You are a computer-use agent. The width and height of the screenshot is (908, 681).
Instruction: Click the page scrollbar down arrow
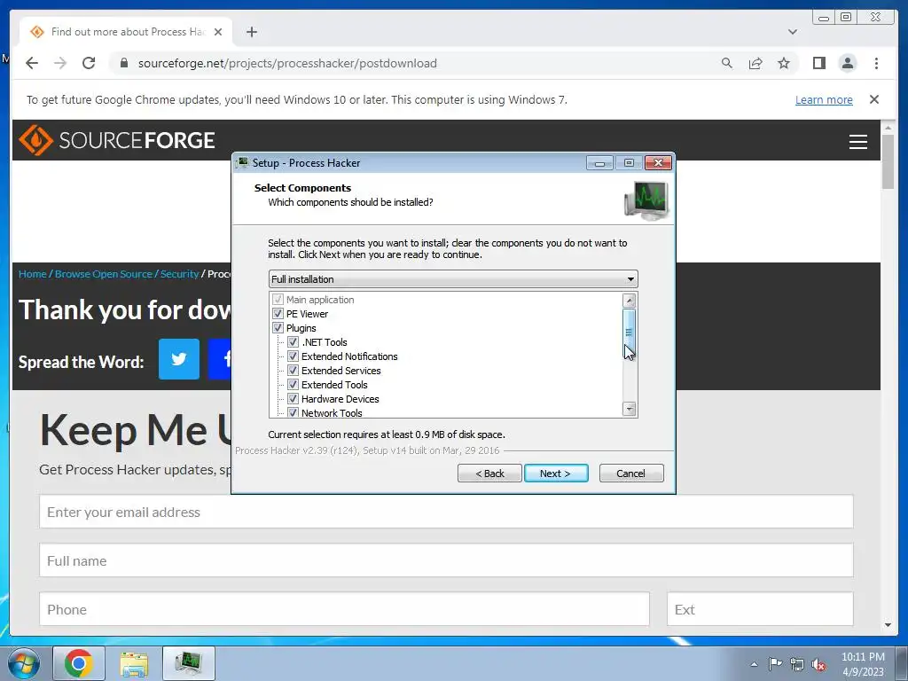click(x=888, y=625)
